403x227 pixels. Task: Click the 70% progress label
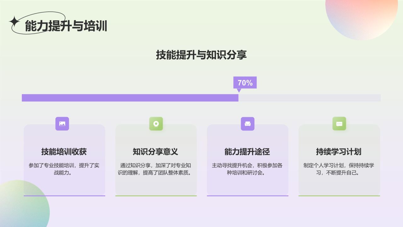tap(245, 83)
